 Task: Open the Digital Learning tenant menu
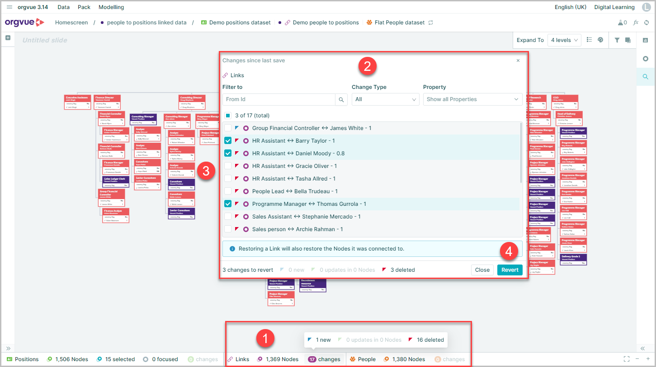tap(614, 7)
